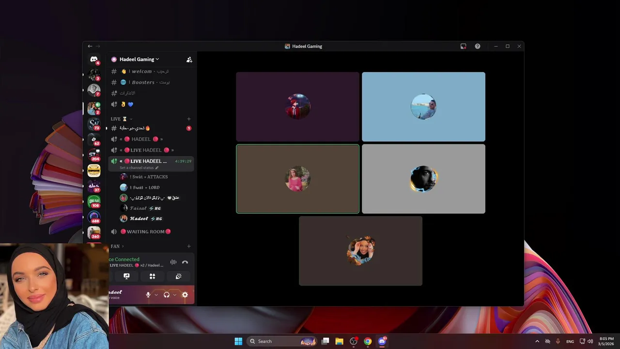This screenshot has height=349, width=620.
Task: Collapse the LIVE category
Action: coord(121,119)
